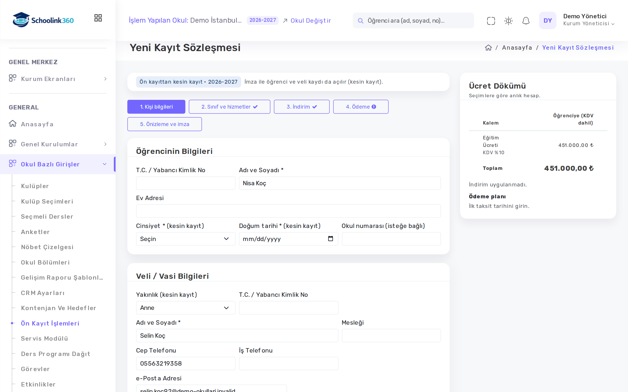Click the Genel Kurulumlar grid icon
The image size is (628, 392).
coord(13,143)
